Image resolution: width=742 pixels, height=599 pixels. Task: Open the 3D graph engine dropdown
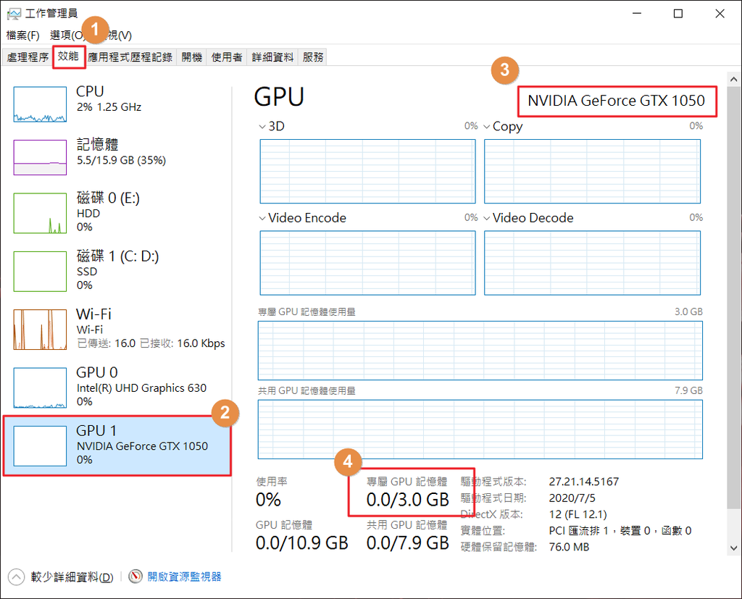point(262,126)
